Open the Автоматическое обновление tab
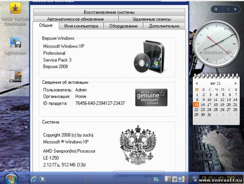This screenshot has height=184, width=244. coord(76,19)
